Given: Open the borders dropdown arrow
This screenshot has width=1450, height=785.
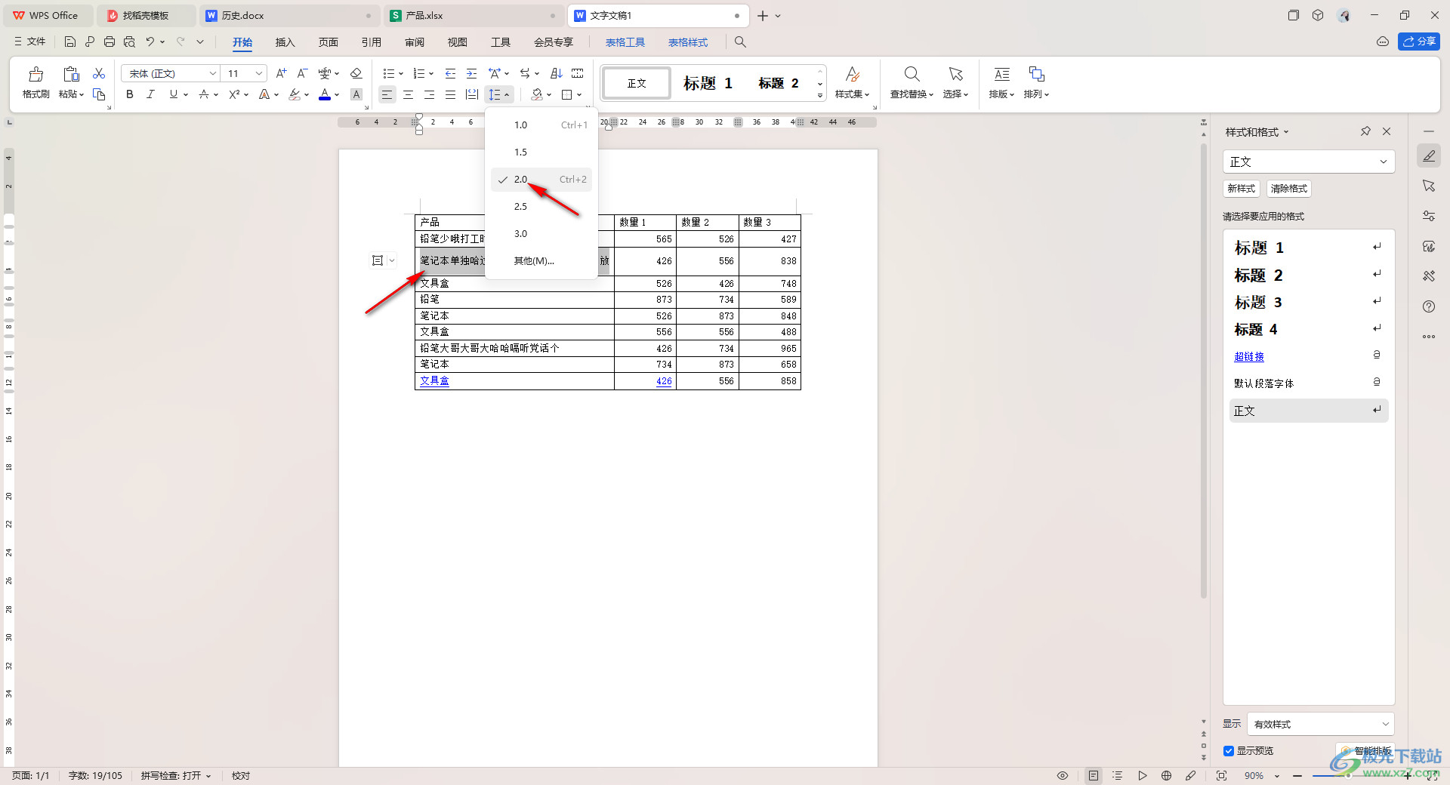Looking at the screenshot, I should (579, 94).
